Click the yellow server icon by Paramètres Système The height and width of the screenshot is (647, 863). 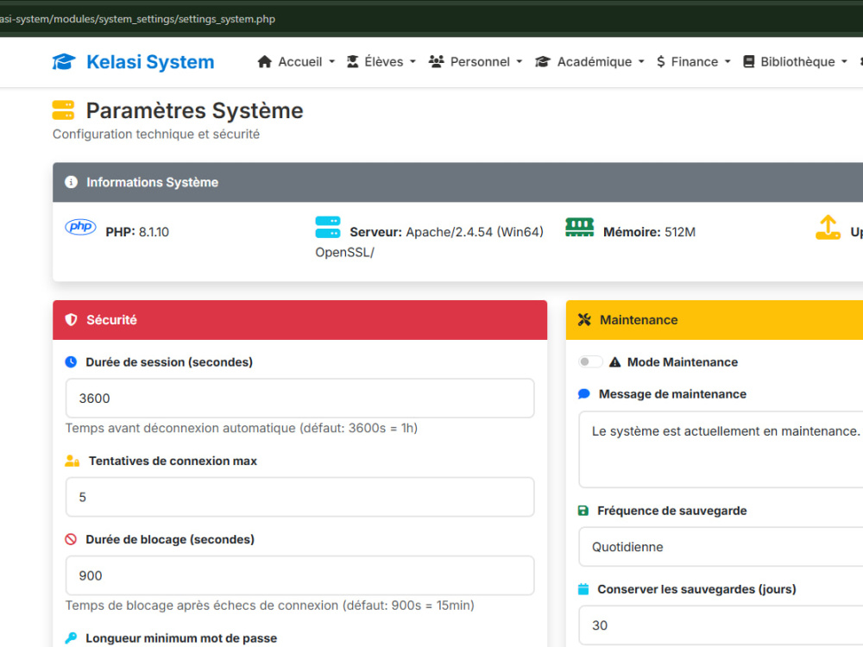click(x=63, y=110)
